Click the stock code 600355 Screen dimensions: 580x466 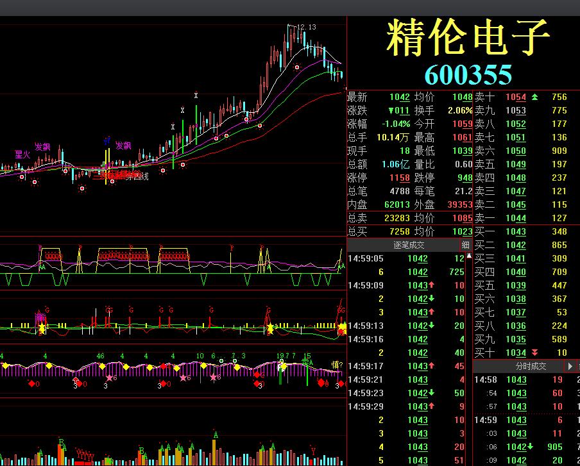pyautogui.click(x=468, y=74)
